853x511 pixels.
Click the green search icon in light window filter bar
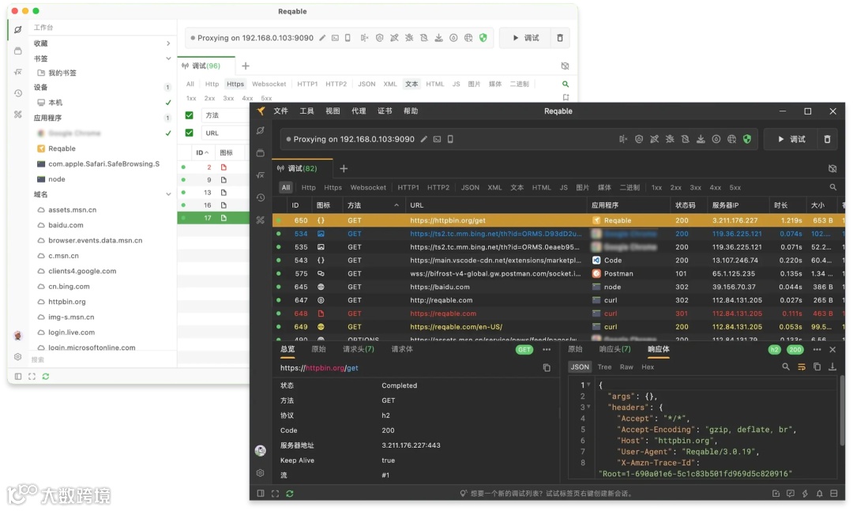[566, 84]
